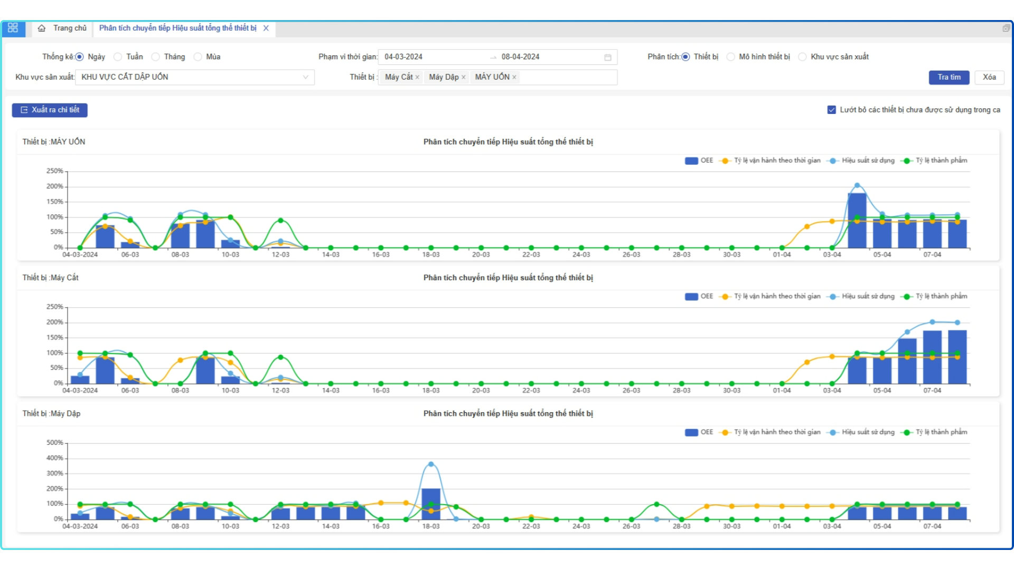Click tallest OEE bar in MÁY UỐN chart

coord(857,221)
